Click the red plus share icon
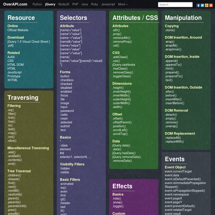This screenshot has height=215, width=215. (211, 5)
